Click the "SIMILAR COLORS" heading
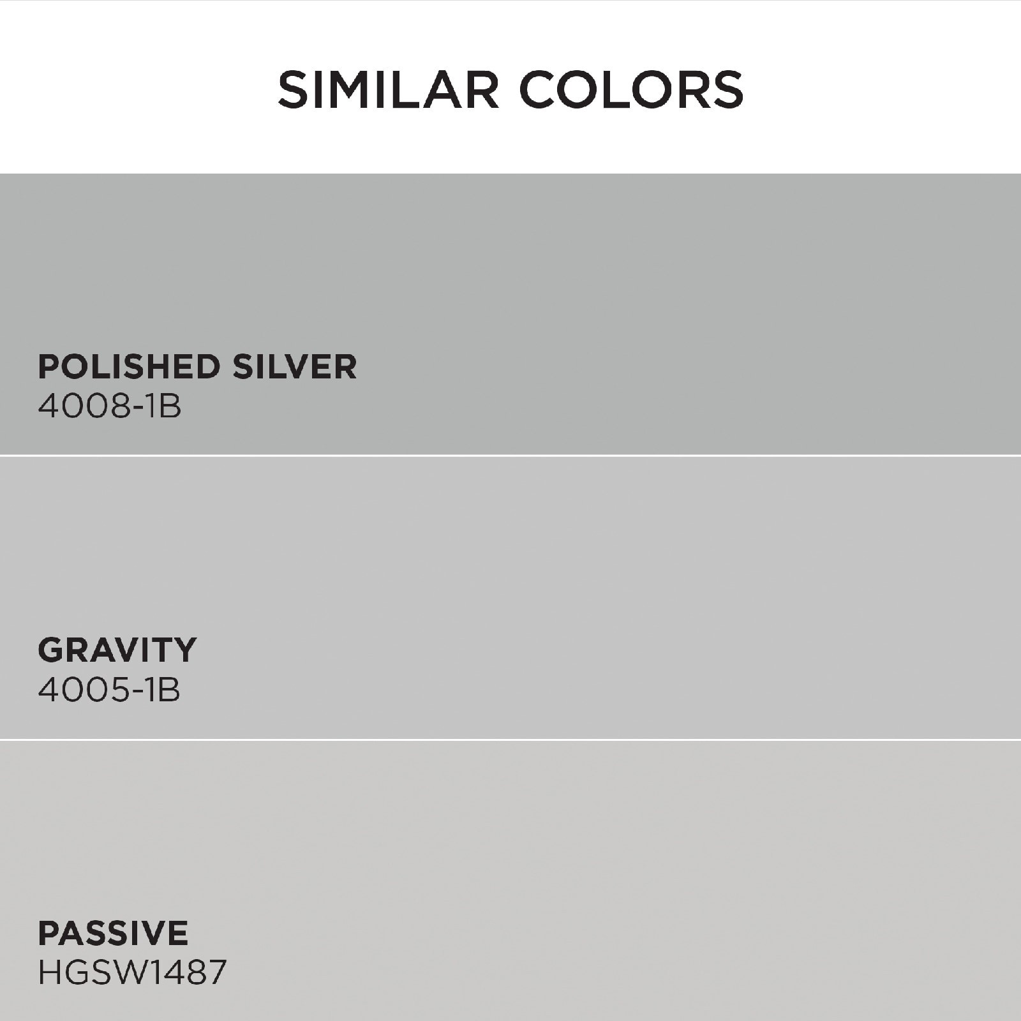 [511, 89]
